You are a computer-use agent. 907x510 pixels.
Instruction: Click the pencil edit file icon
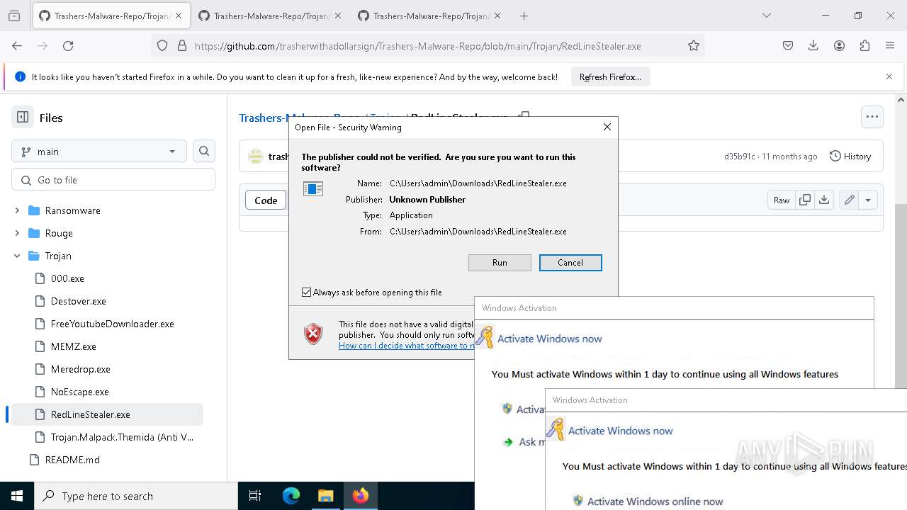pyautogui.click(x=849, y=200)
